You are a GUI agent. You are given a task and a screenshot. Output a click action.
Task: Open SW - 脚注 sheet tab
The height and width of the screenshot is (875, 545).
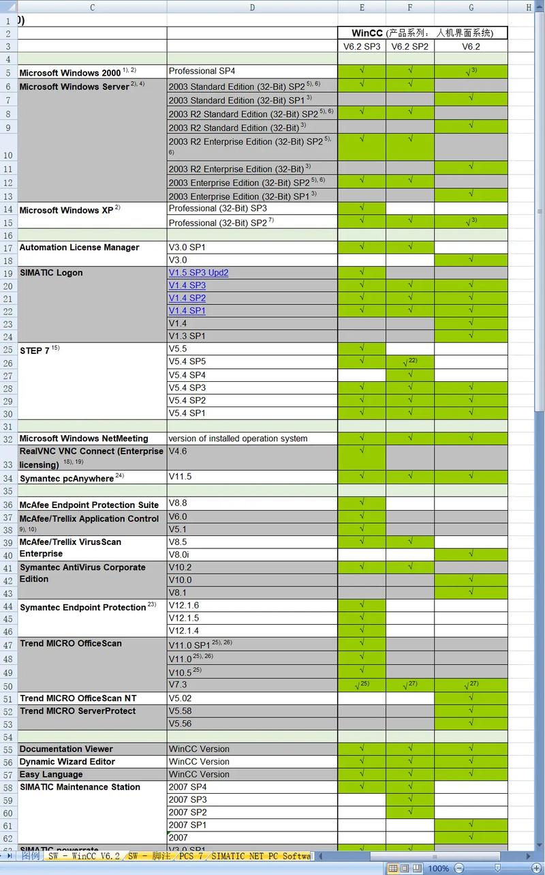pyautogui.click(x=149, y=855)
